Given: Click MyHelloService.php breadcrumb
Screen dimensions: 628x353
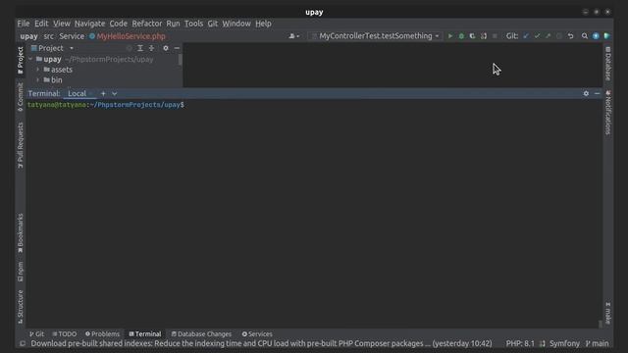Looking at the screenshot, I should tap(128, 36).
